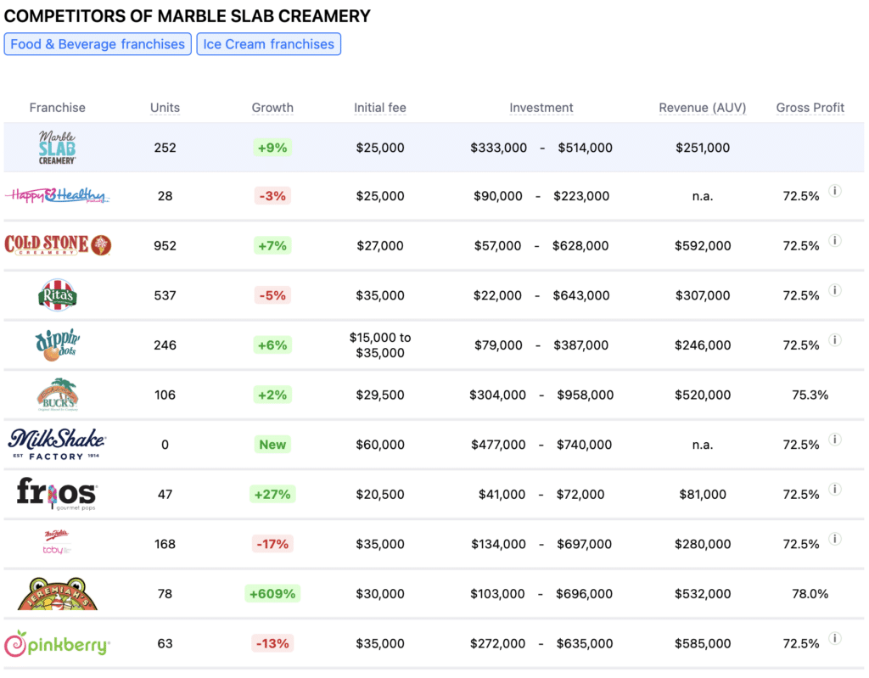Select the 252 units value

point(165,148)
